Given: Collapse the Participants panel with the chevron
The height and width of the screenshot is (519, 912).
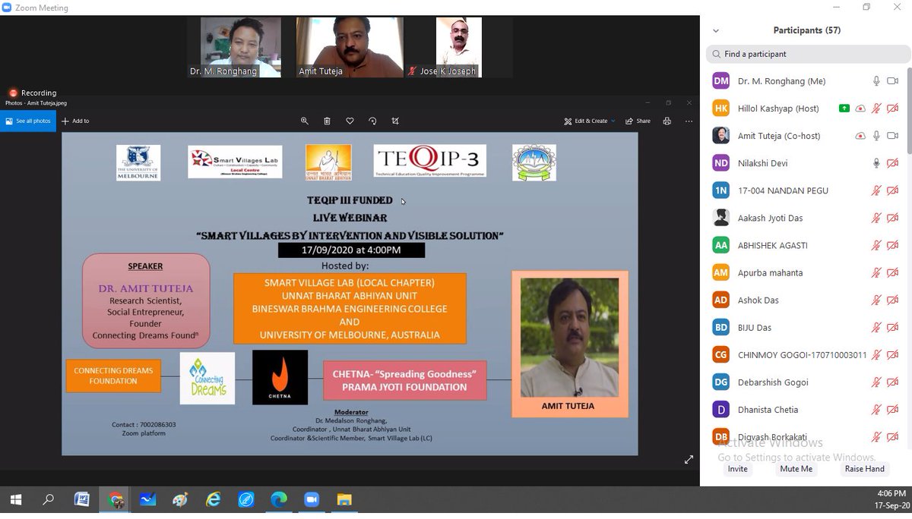Looking at the screenshot, I should [716, 31].
